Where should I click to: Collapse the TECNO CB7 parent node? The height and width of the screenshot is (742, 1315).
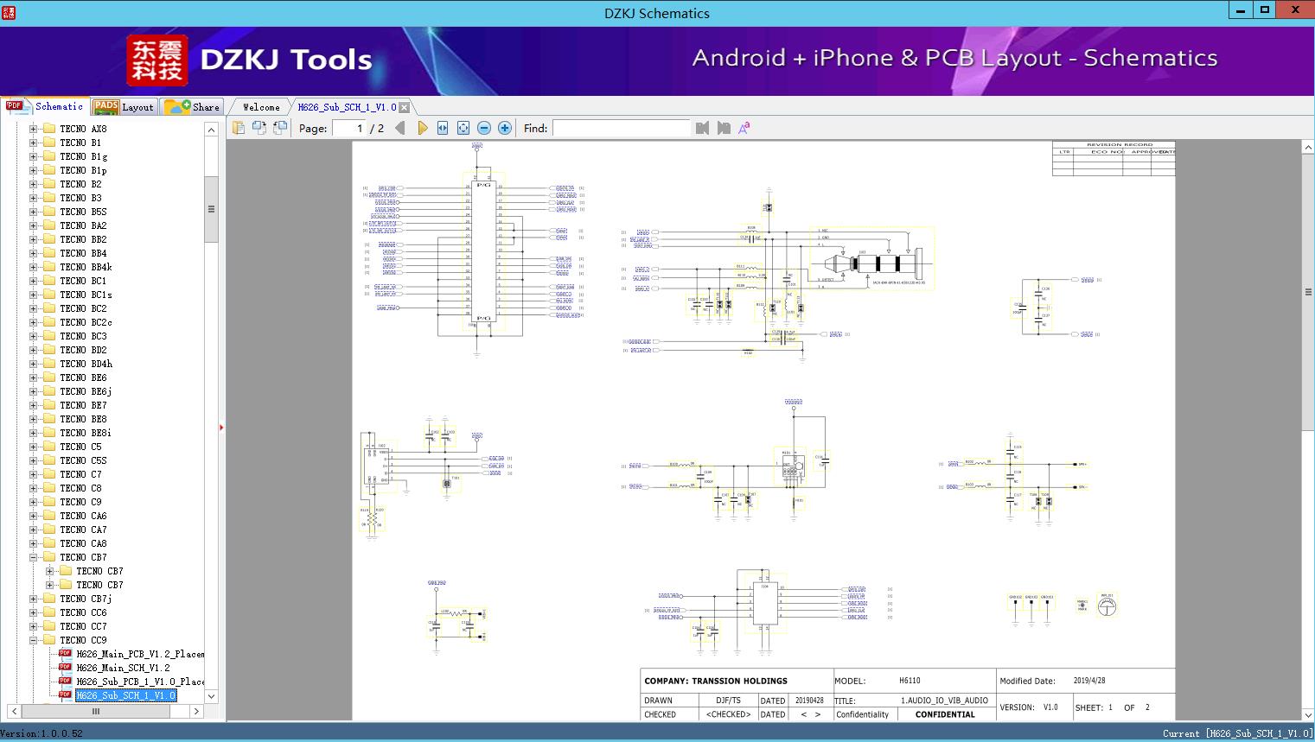tap(34, 557)
